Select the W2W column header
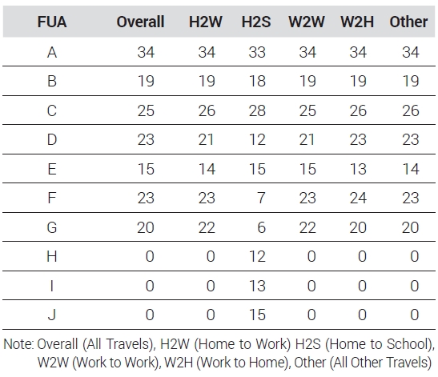The image size is (438, 377). [307, 22]
